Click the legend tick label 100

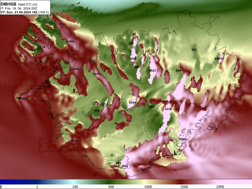(75, 187)
